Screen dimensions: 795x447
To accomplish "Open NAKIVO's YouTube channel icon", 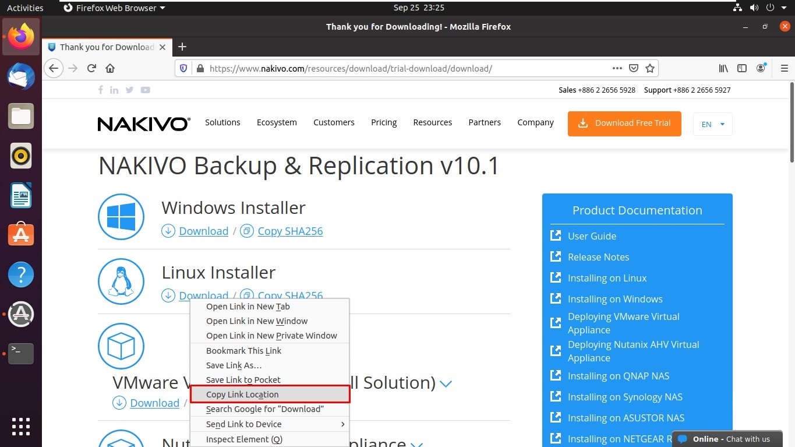I will pos(146,90).
